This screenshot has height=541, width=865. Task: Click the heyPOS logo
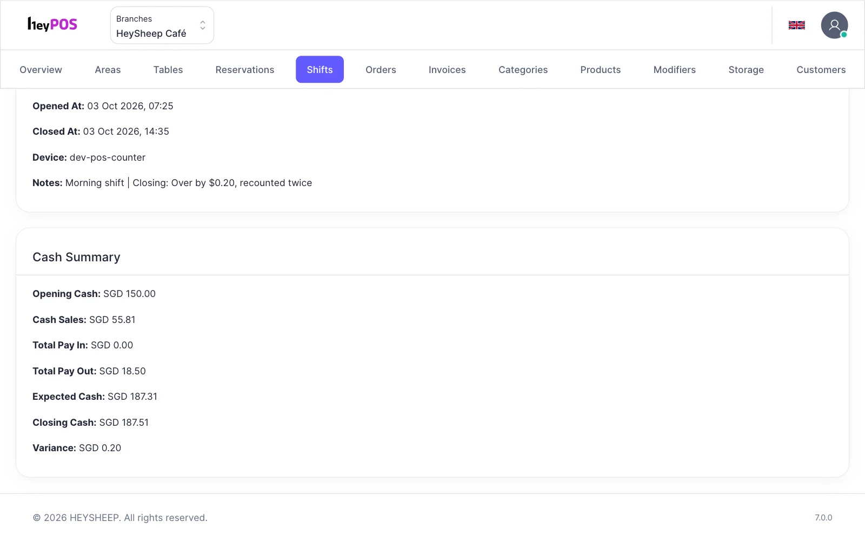52,24
